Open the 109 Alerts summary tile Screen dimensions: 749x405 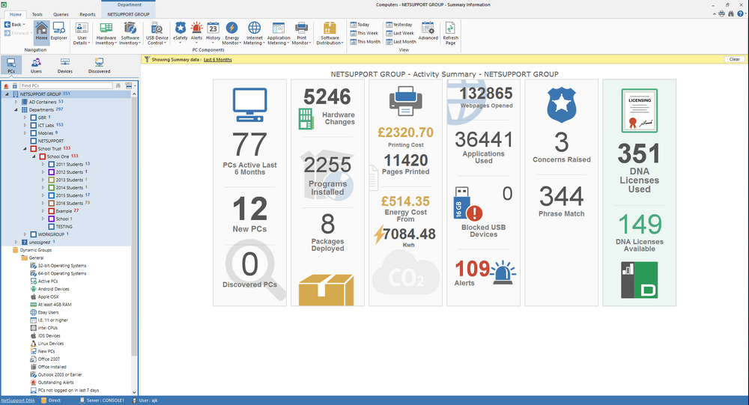[x=483, y=272]
